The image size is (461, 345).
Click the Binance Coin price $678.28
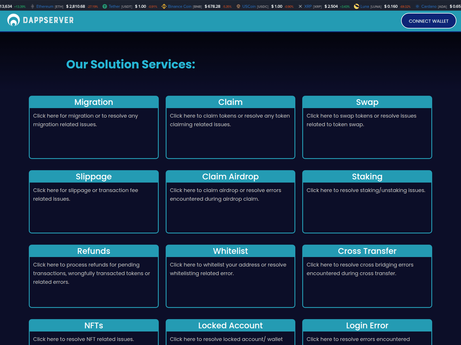click(212, 6)
